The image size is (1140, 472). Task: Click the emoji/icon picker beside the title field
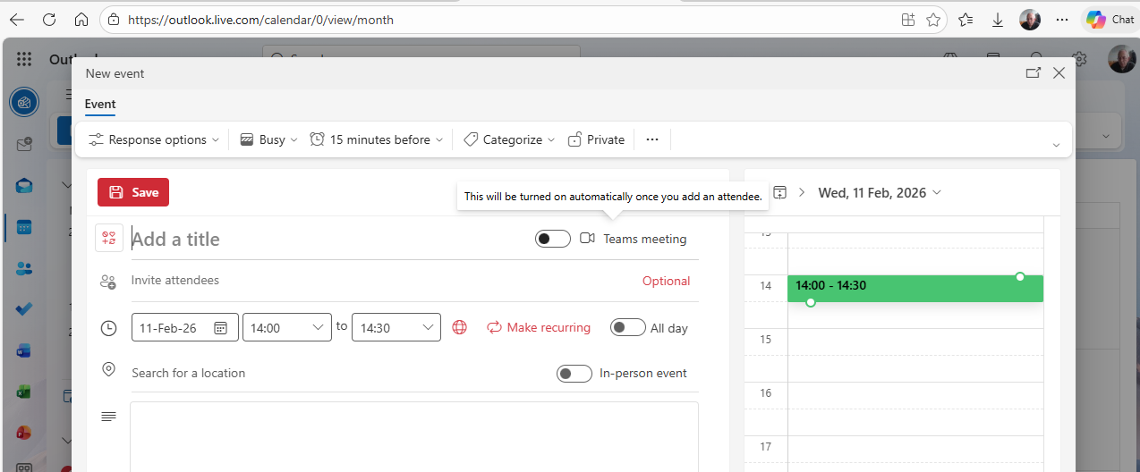point(109,238)
